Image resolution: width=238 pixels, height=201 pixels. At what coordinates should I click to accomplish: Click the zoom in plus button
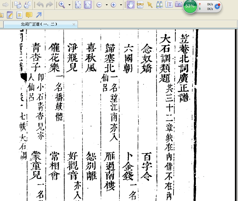pyautogui.click(x=113, y=5)
